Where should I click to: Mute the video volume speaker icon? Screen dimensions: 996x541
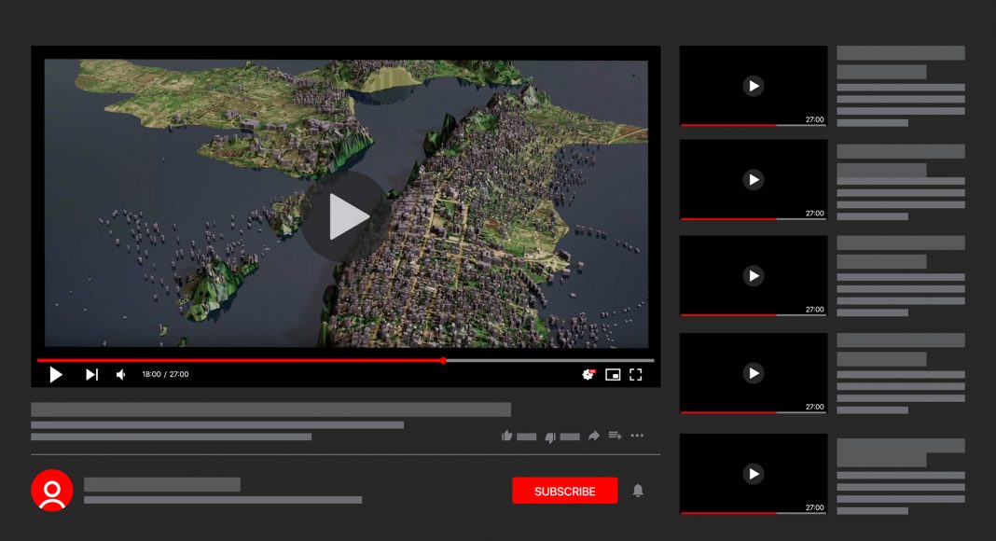point(121,375)
